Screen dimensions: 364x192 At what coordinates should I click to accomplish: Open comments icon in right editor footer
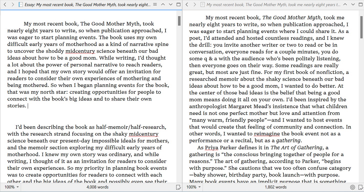pos(360,187)
